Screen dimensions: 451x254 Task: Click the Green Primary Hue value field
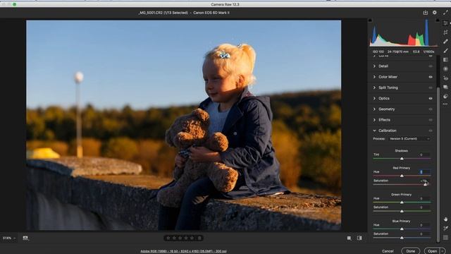pyautogui.click(x=425, y=198)
